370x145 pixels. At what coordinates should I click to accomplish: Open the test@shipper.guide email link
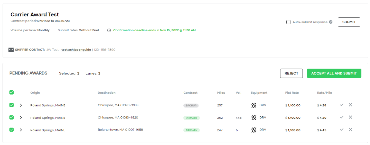click(x=76, y=50)
